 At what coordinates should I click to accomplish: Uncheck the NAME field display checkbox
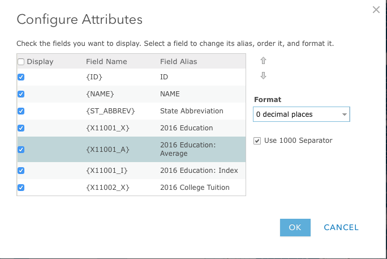(x=21, y=94)
